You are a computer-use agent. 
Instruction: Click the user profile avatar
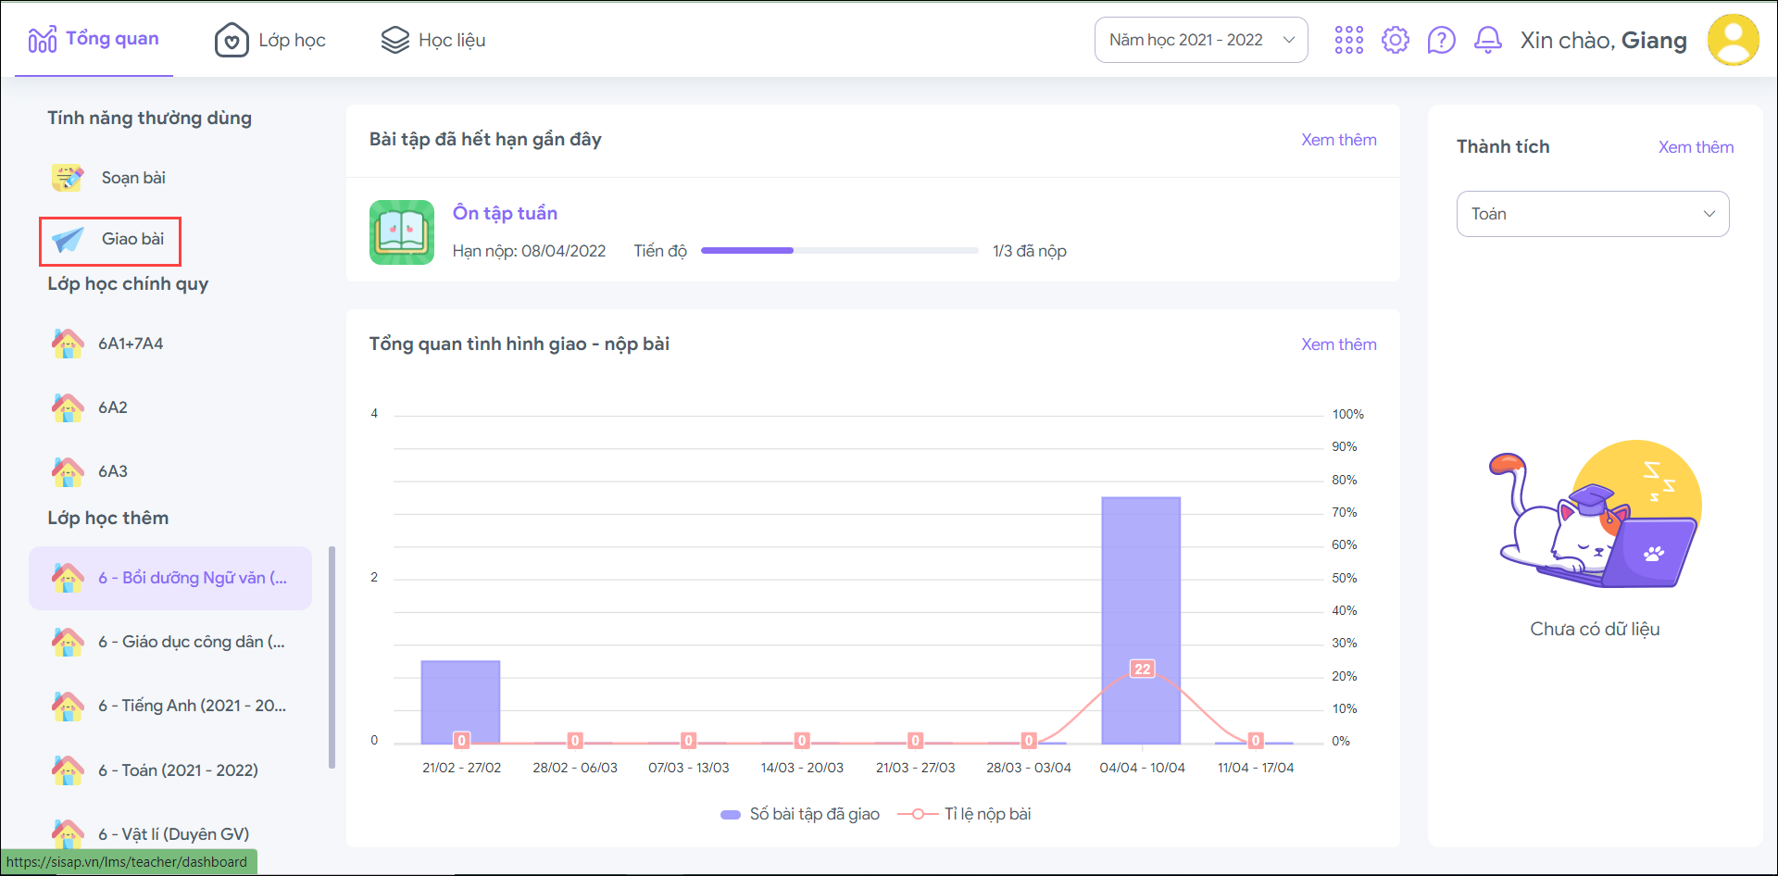[1733, 40]
